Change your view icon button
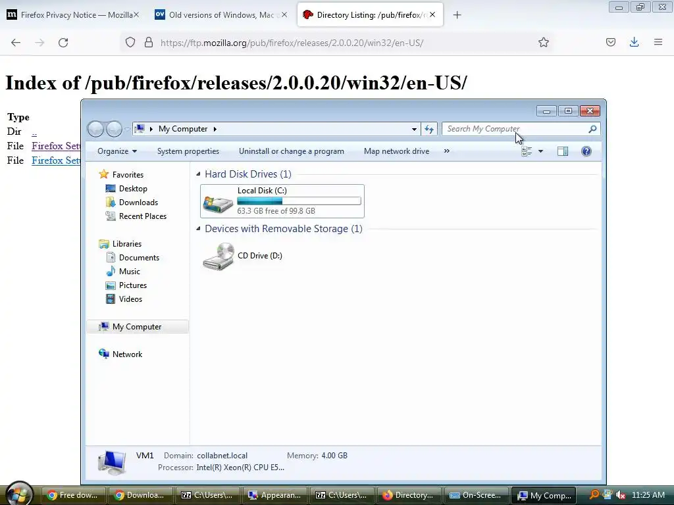Viewport: 674px width, 505px height. [x=527, y=151]
